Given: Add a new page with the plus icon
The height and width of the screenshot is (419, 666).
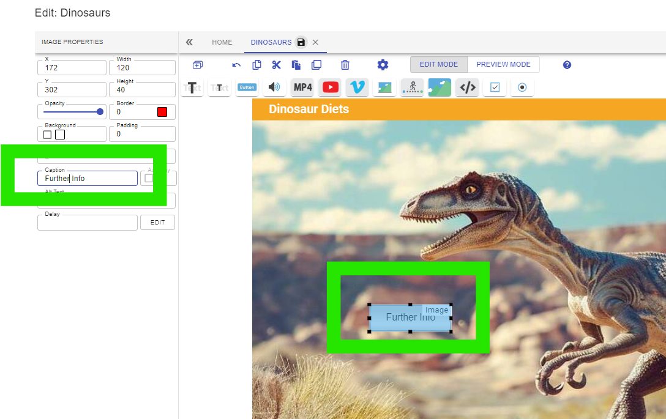Looking at the screenshot, I should pos(198,65).
